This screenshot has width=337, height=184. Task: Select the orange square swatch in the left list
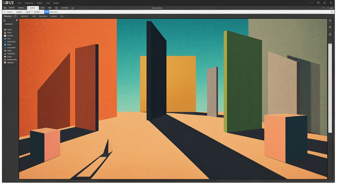[5, 32]
